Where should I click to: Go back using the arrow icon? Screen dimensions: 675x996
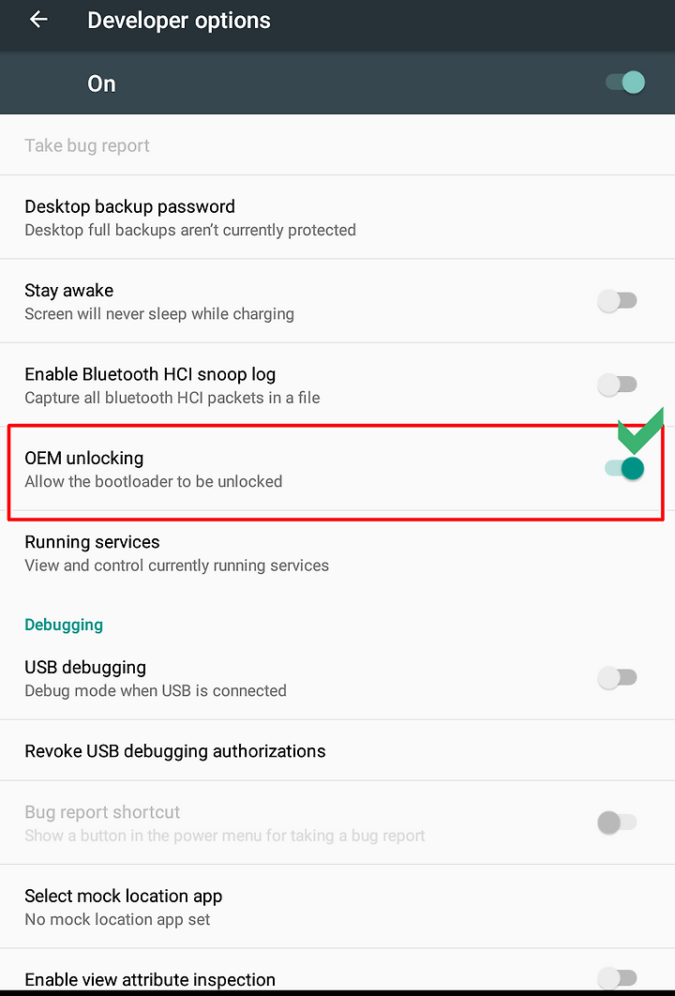point(38,20)
